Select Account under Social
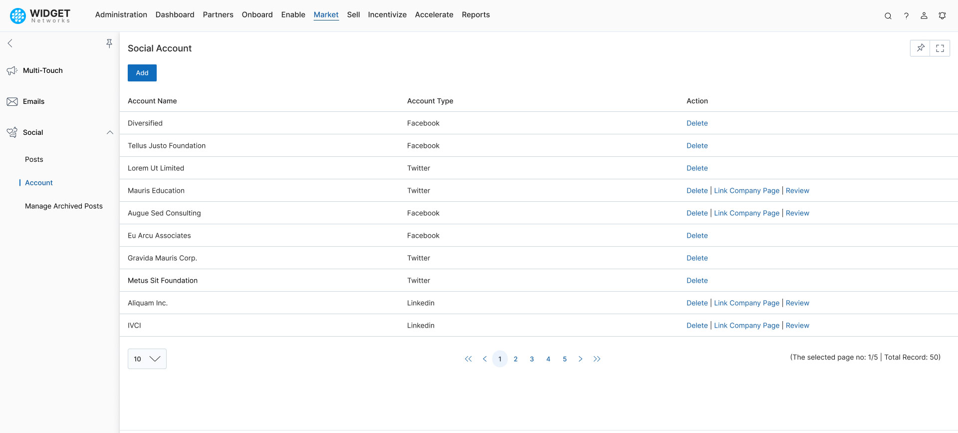 (39, 183)
